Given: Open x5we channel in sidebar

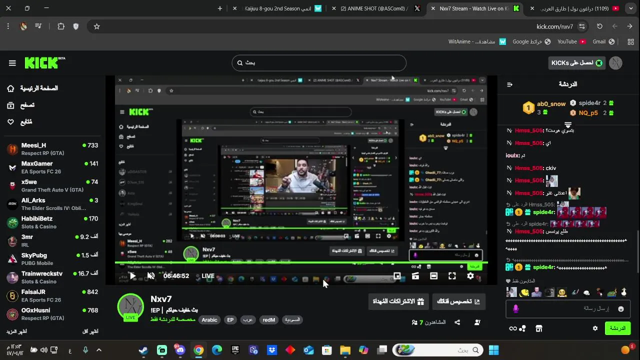Looking at the screenshot, I should coord(52,186).
